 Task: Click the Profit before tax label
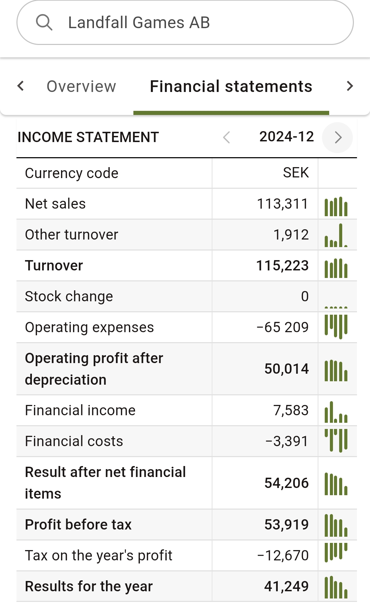coord(78,525)
